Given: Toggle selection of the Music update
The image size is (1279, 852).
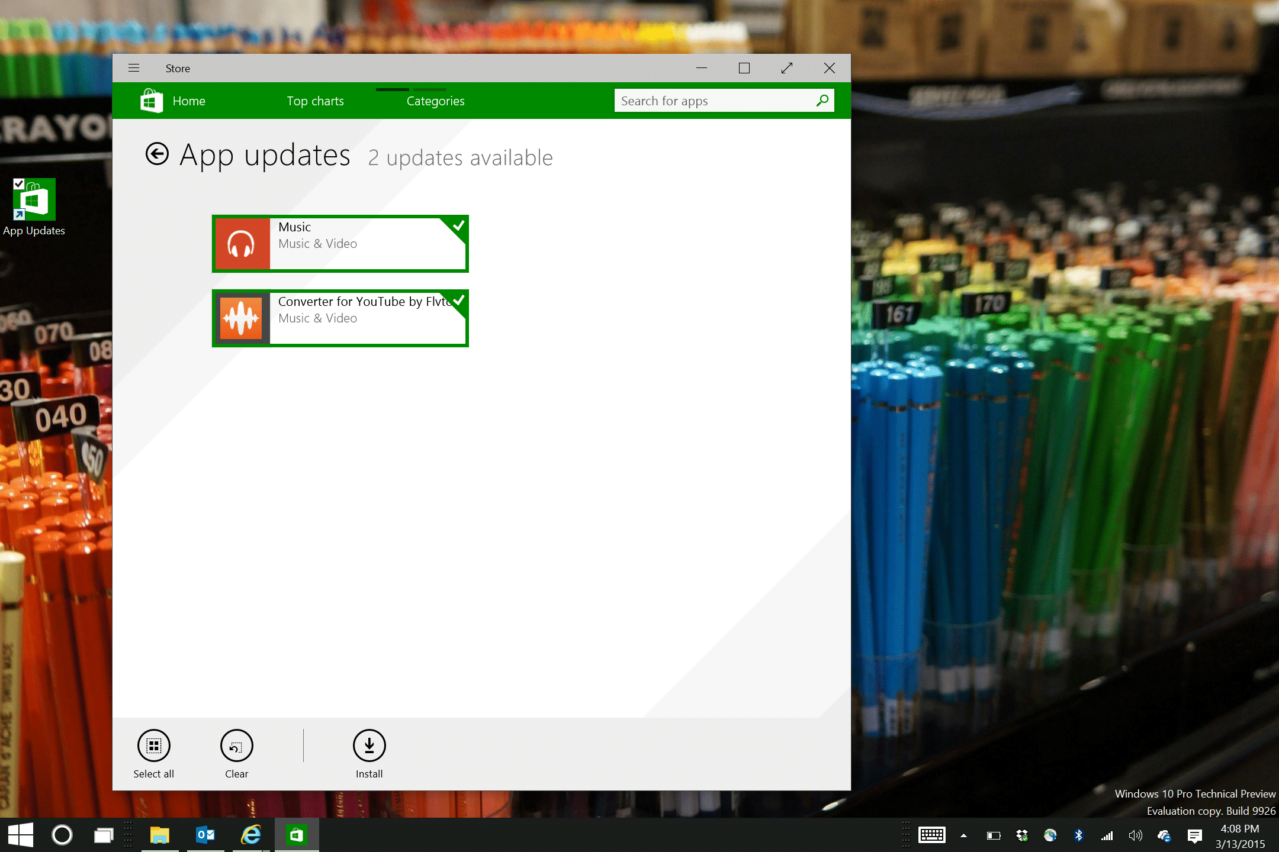Looking at the screenshot, I should click(340, 244).
